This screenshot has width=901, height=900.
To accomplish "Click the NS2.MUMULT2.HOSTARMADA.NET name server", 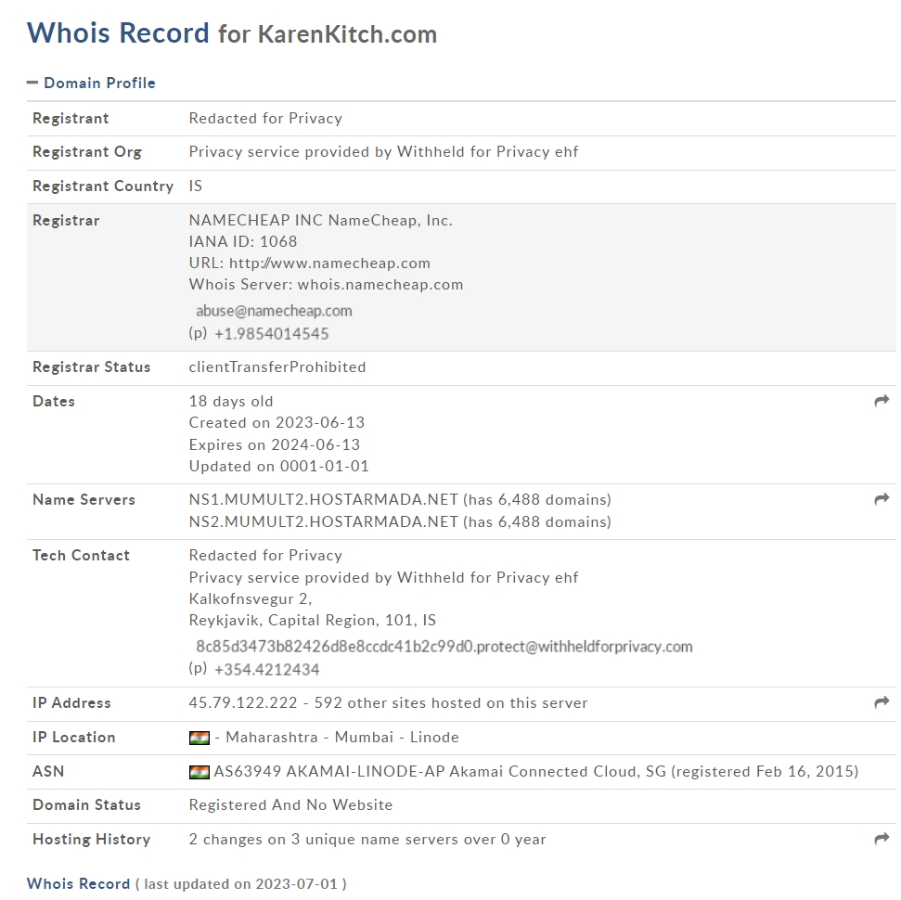I will [x=323, y=521].
